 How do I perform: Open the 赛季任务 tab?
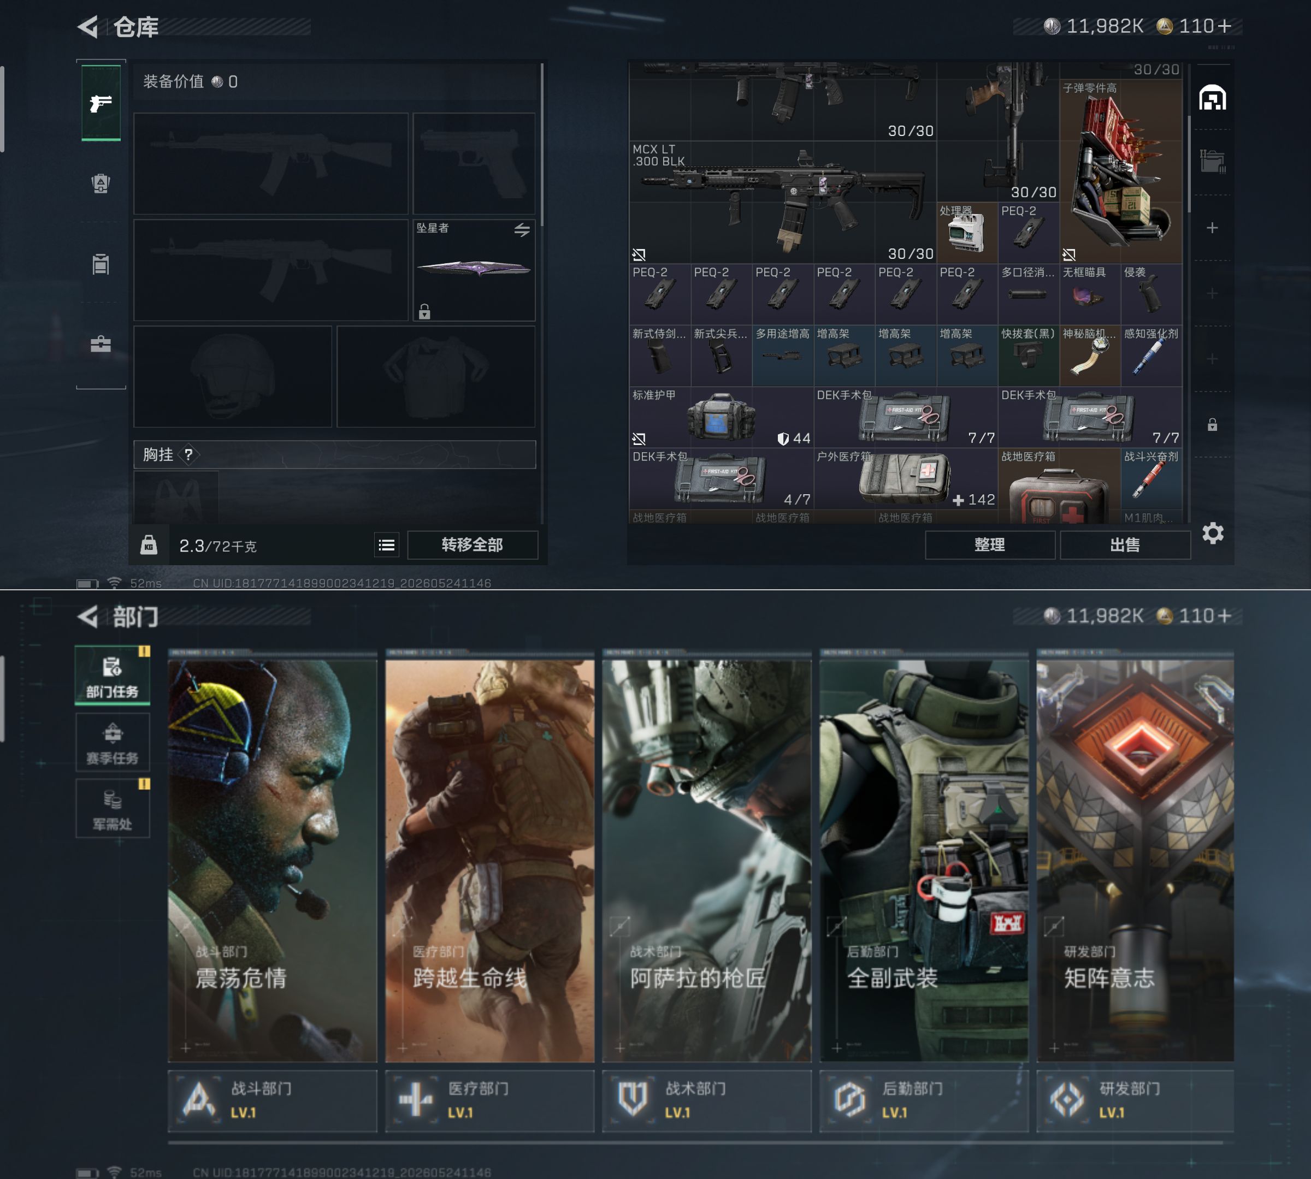point(113,742)
